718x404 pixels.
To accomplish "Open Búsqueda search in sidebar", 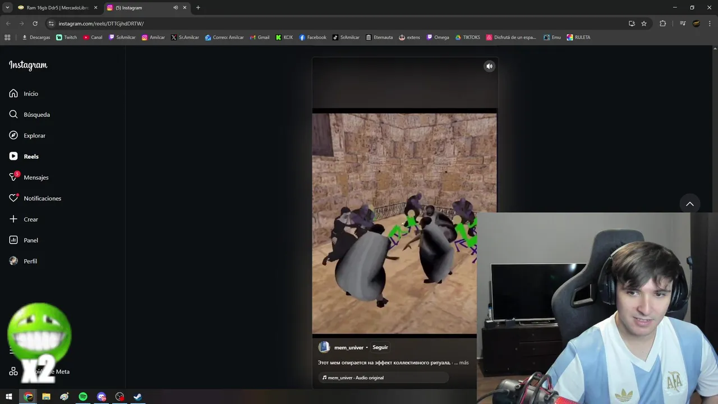I will pos(29,114).
